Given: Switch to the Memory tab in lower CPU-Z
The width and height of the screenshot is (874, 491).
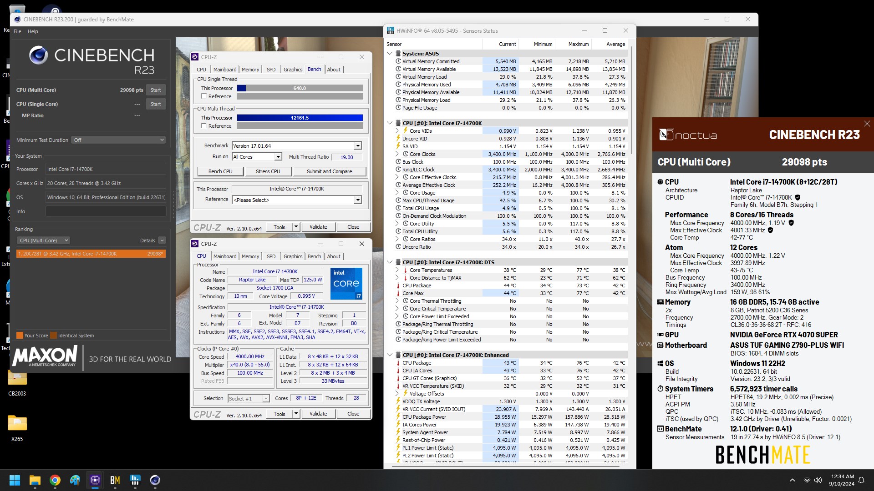Looking at the screenshot, I should coord(250,256).
